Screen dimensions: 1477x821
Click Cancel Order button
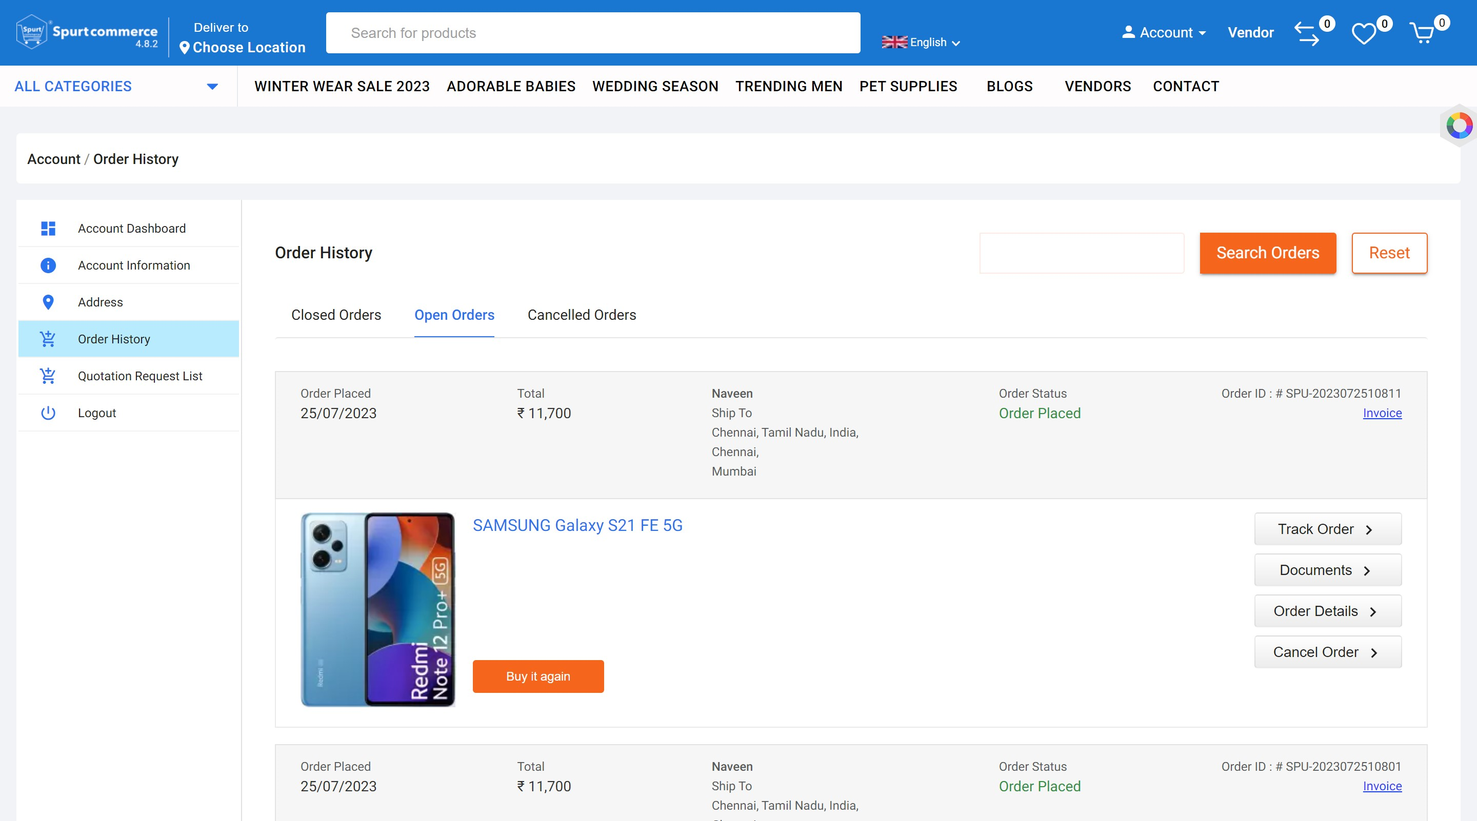[x=1327, y=652]
